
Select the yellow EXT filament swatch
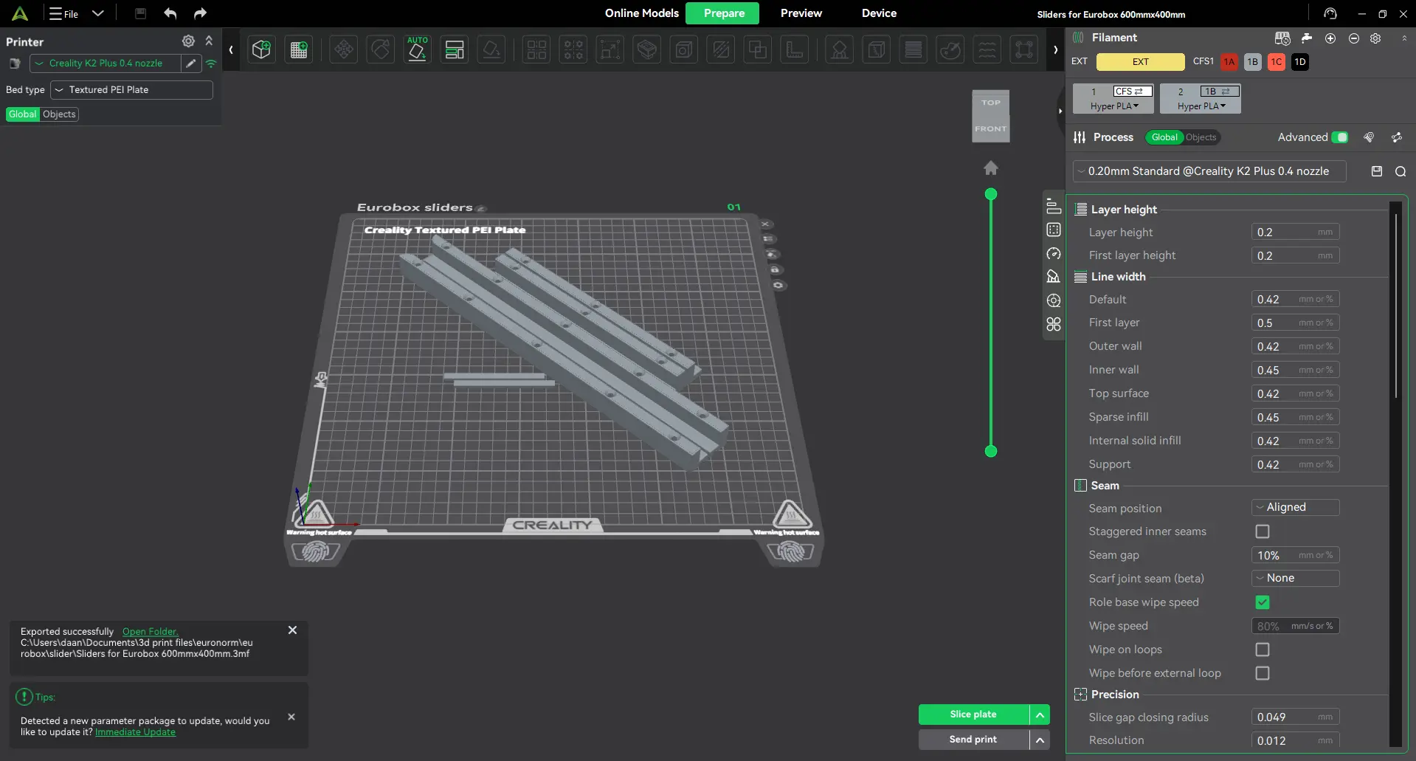[1140, 62]
